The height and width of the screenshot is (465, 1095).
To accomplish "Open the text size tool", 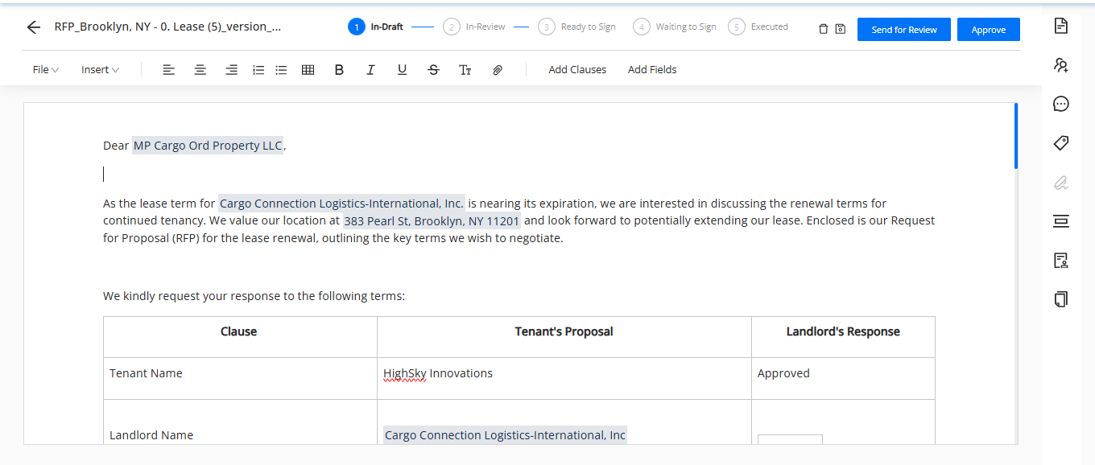I will [x=465, y=70].
